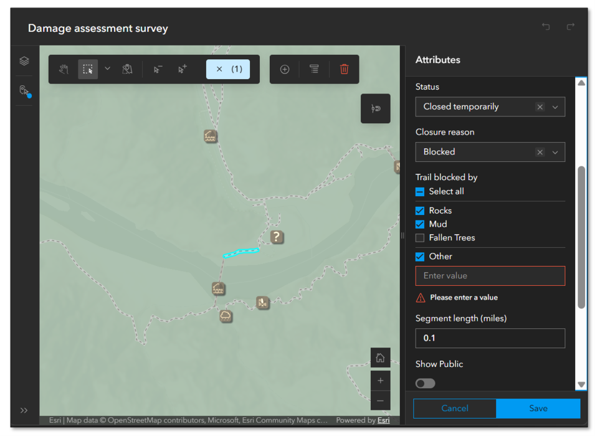595x436 pixels.
Task: Clear the (1) selected feature chip
Action: [x=228, y=69]
